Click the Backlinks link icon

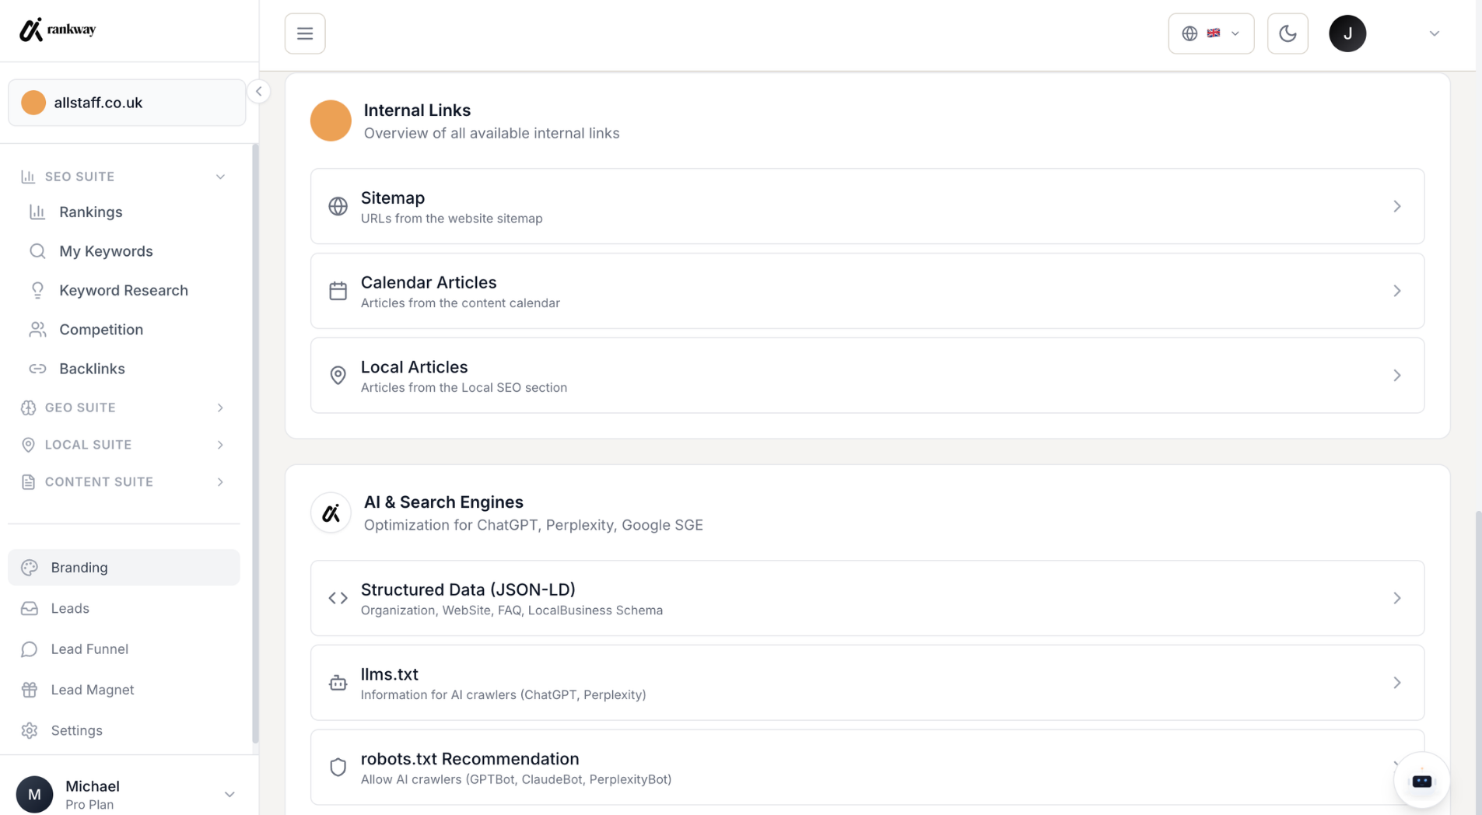click(x=37, y=369)
